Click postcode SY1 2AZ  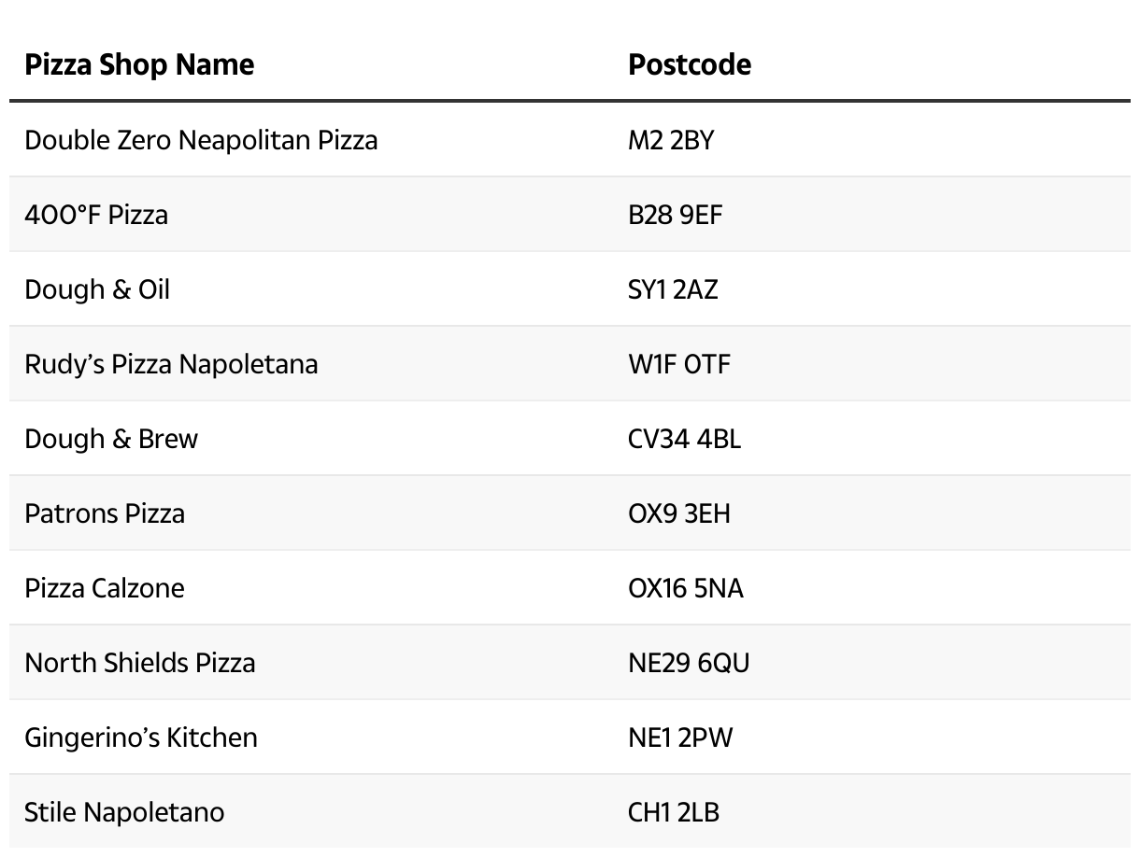pyautogui.click(x=673, y=289)
